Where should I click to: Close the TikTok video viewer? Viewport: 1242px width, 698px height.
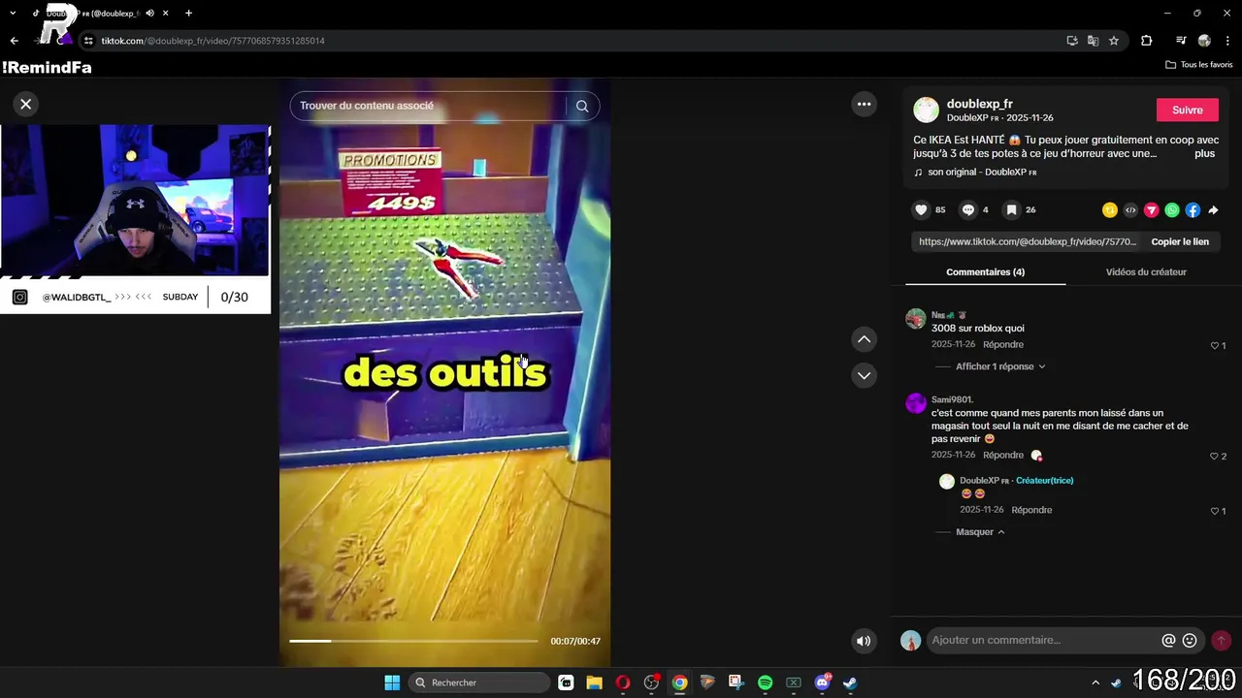point(26,104)
